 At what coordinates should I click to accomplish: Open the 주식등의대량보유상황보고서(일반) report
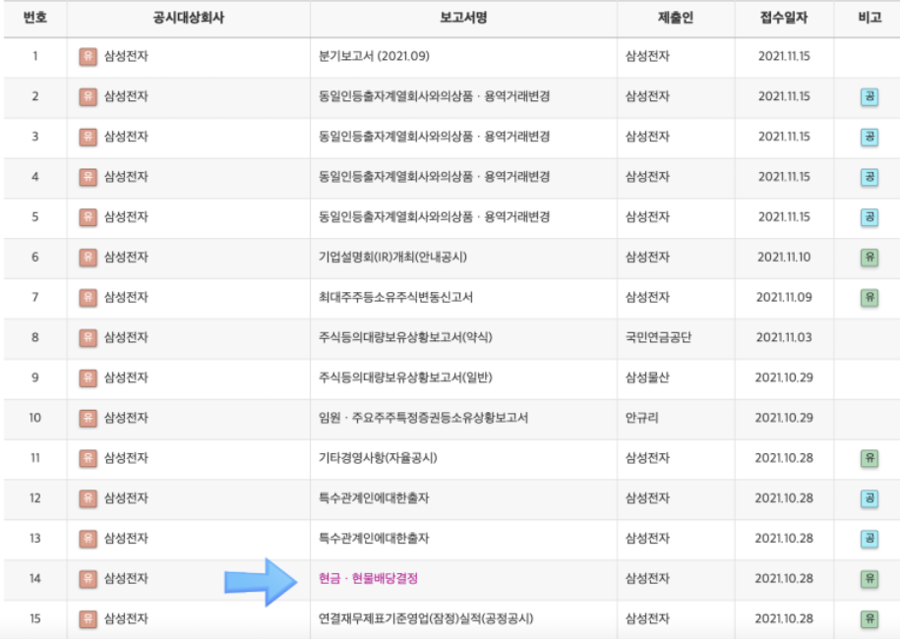pos(406,378)
